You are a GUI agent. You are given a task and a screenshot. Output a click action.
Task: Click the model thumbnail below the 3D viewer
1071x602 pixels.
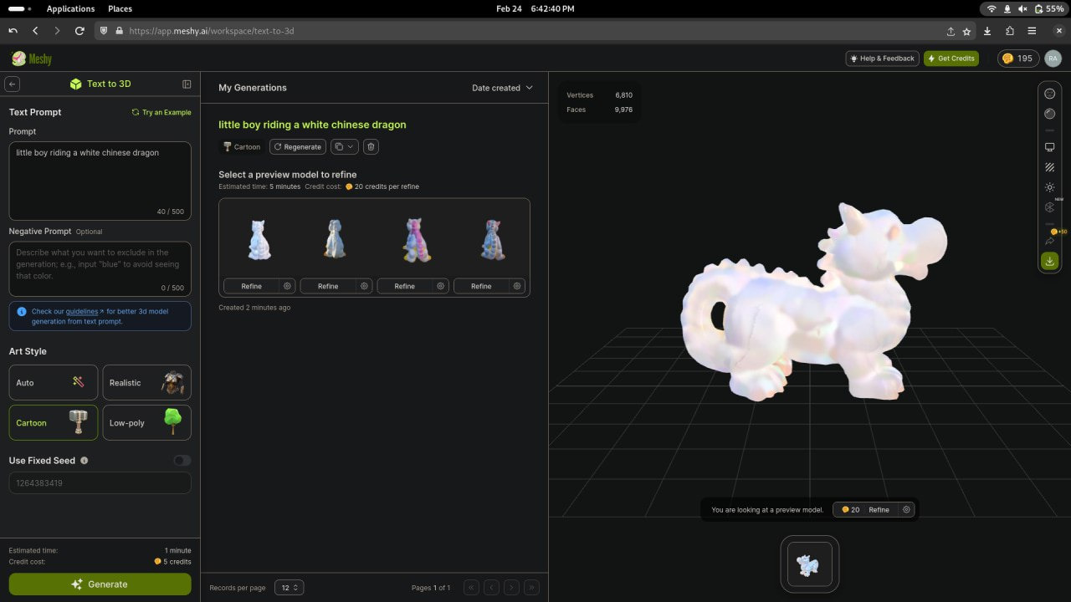click(x=809, y=564)
